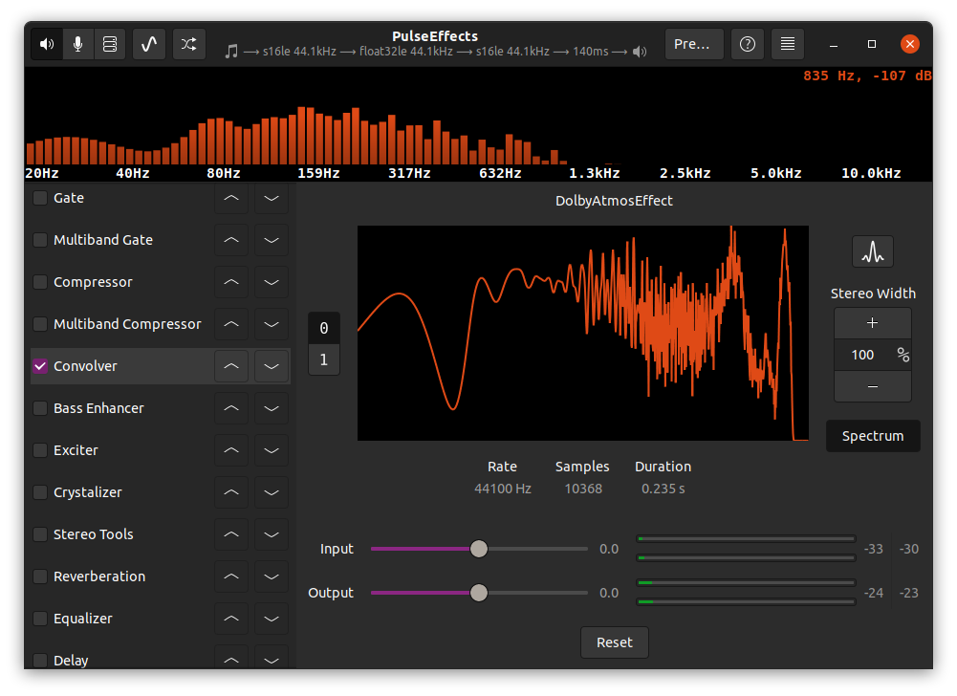
Task: Open the help question mark button
Action: click(747, 44)
